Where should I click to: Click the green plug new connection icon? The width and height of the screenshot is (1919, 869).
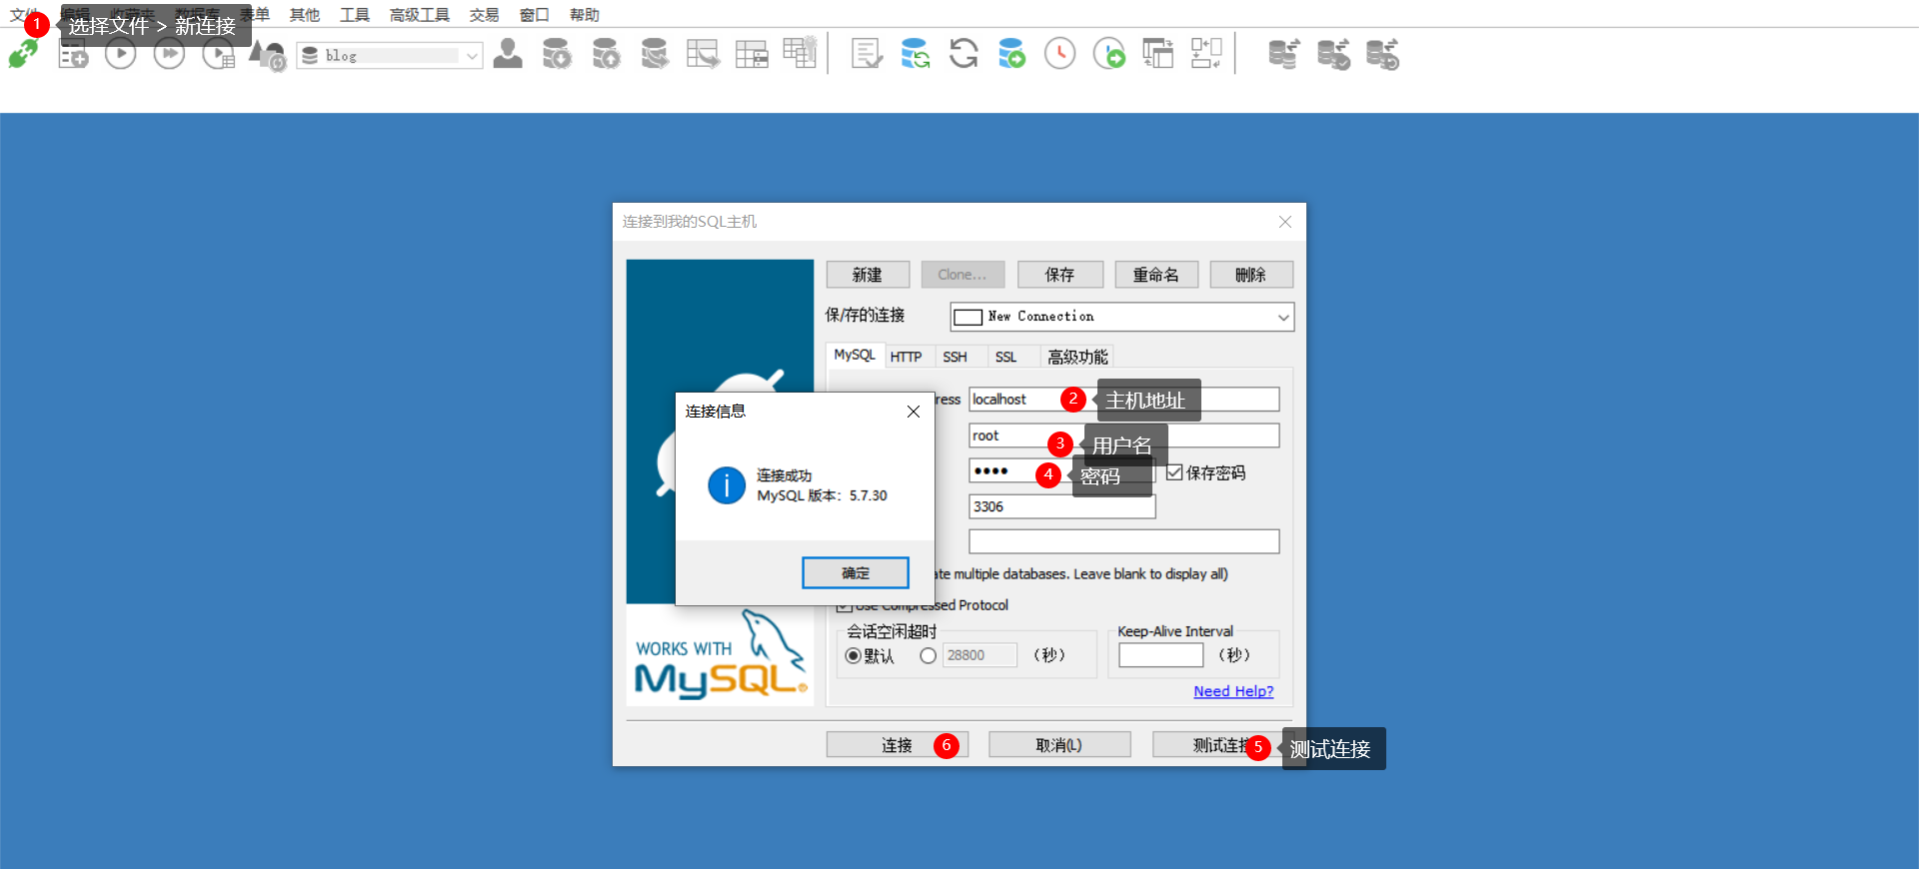tap(22, 54)
